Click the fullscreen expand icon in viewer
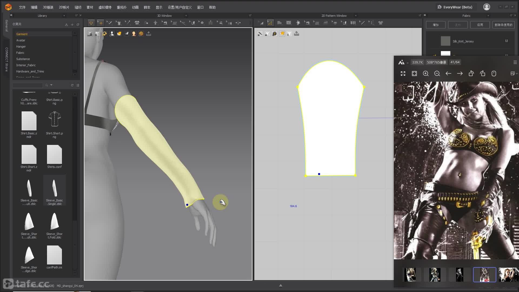The image size is (519, 292). (x=403, y=74)
